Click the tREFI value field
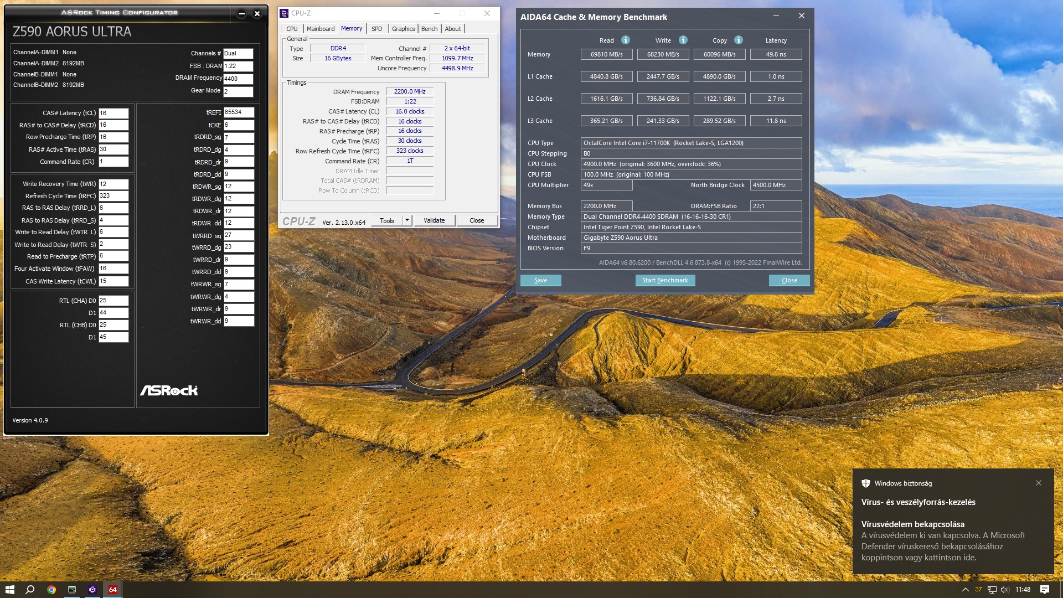 pos(239,112)
